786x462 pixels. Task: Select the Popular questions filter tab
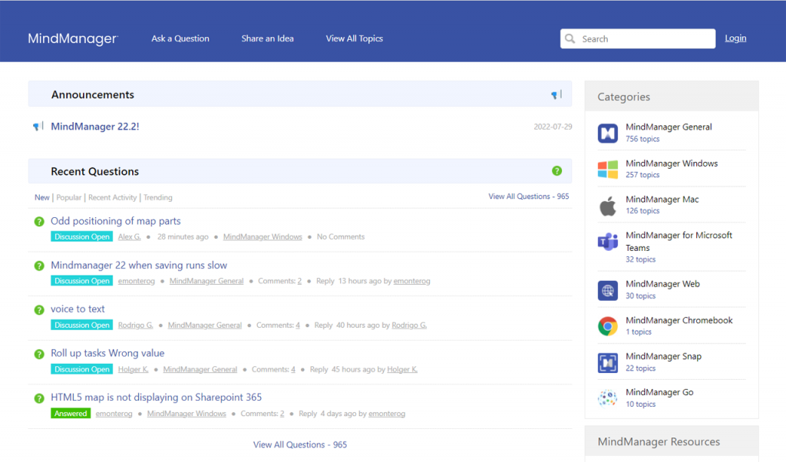point(68,197)
